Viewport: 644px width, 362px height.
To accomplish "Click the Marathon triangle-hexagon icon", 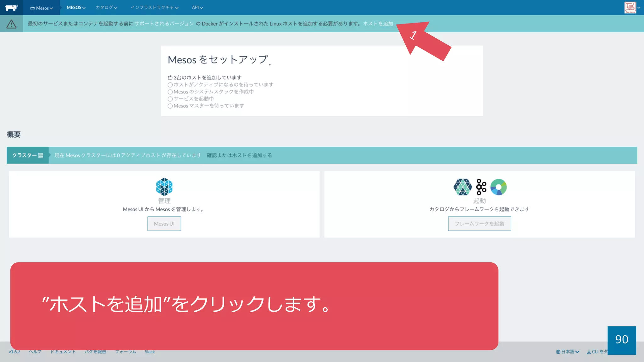I will pos(463,187).
